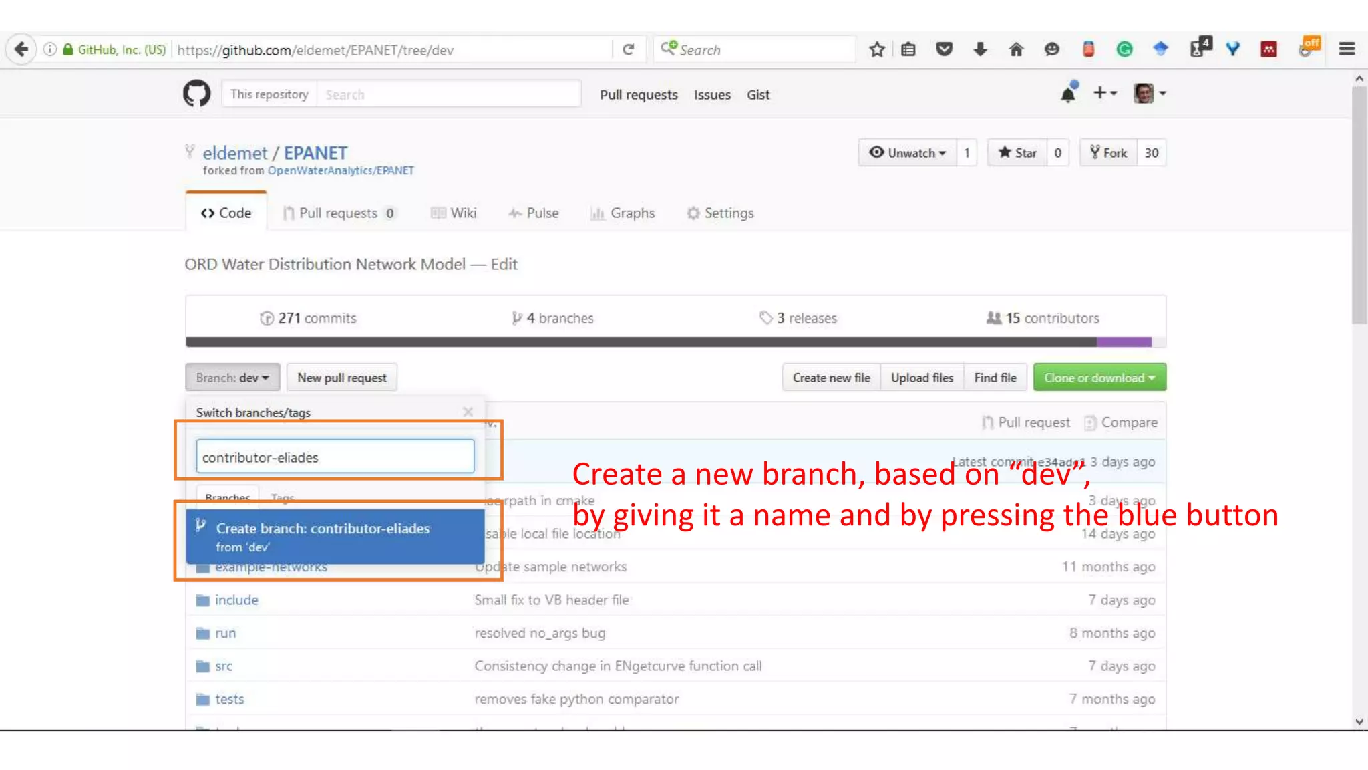Open Issues in the top navigation
The image size is (1368, 770).
pyautogui.click(x=712, y=94)
